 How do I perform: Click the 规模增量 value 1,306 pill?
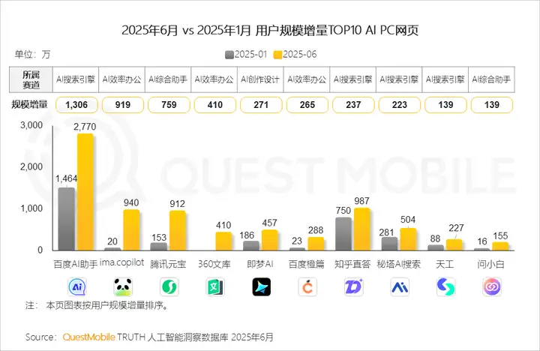[x=76, y=105]
